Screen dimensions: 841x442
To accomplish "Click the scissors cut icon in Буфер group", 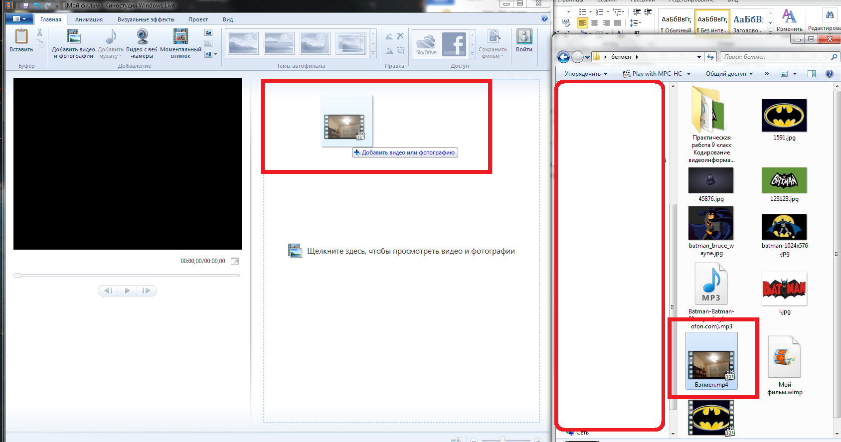I will [x=40, y=32].
